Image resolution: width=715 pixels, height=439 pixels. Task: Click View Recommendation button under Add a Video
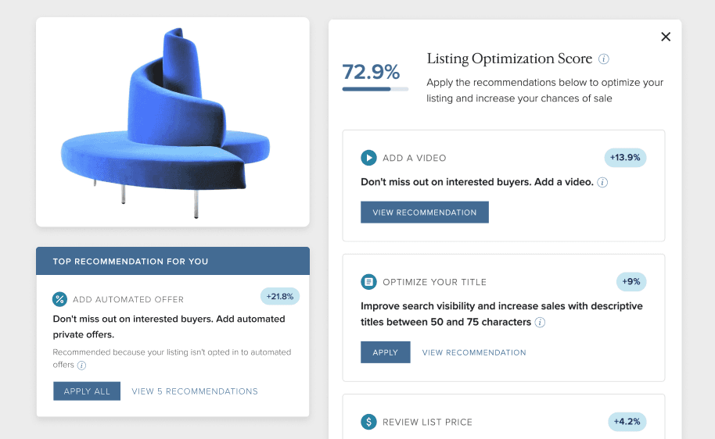[425, 212]
